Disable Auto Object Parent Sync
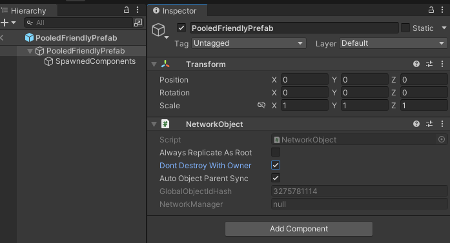 tap(276, 179)
